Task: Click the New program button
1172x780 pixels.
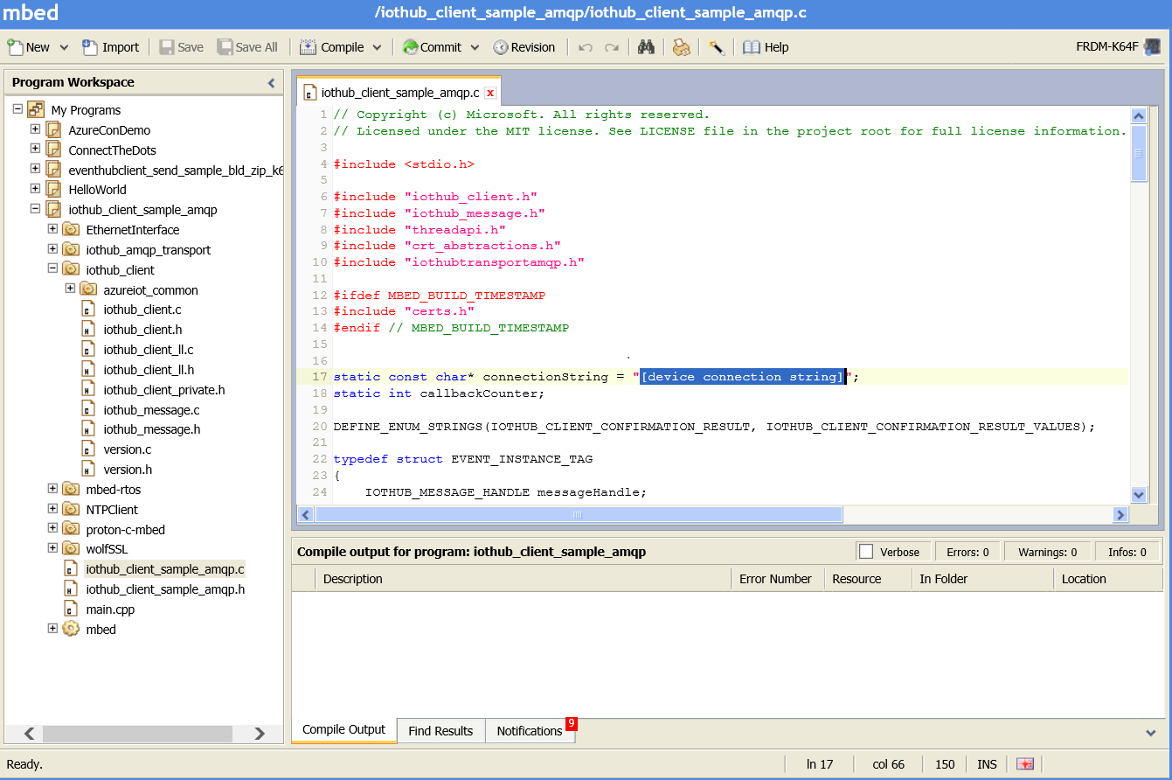Action: pyautogui.click(x=29, y=47)
